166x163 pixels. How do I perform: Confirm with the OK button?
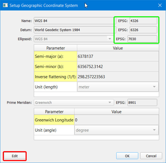click(x=127, y=156)
